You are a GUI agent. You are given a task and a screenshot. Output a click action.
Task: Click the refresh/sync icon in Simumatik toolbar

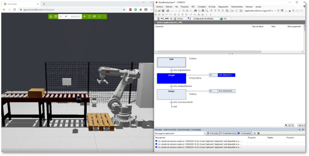89,16
